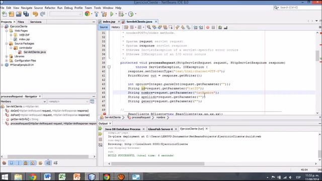Open Java DB Database Process output tab

123,129
